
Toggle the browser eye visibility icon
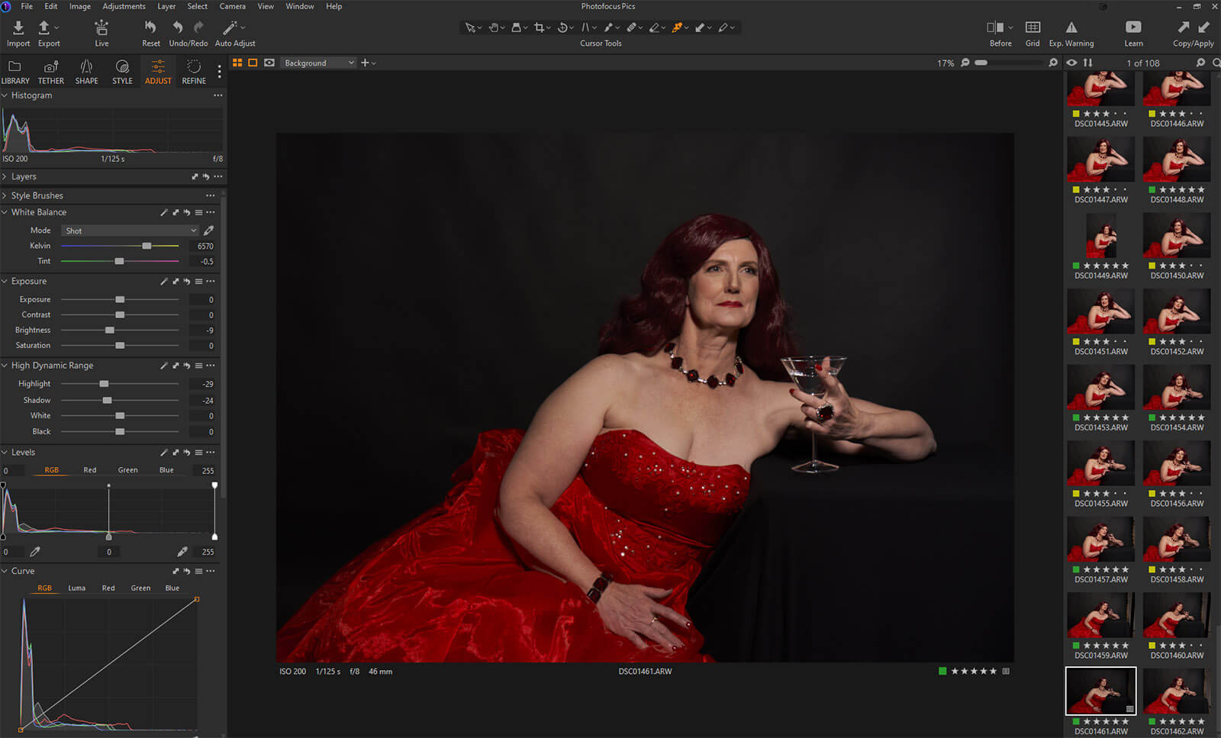click(1071, 63)
